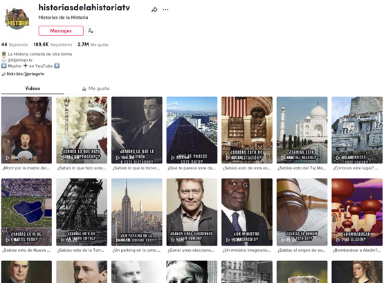Click the Historias de la Historia display name
This screenshot has height=283, width=384.
tap(63, 17)
